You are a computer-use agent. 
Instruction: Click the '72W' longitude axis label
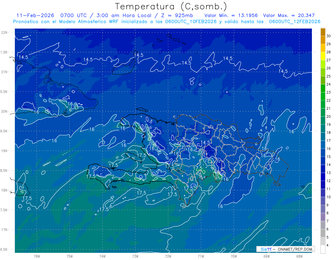[x=168, y=256]
